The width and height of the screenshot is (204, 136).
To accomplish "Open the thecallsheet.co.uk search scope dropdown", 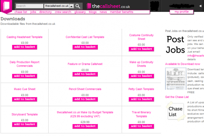I will pyautogui.click(x=59, y=6).
